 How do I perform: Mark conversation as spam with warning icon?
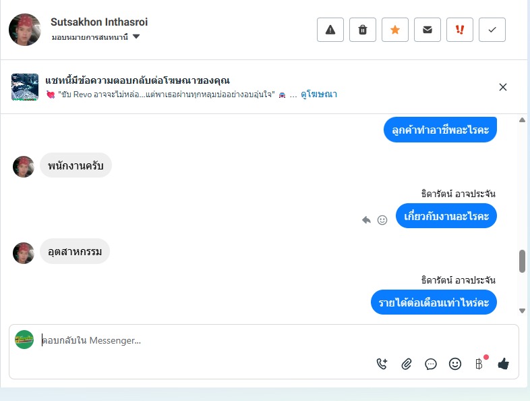pyautogui.click(x=330, y=30)
